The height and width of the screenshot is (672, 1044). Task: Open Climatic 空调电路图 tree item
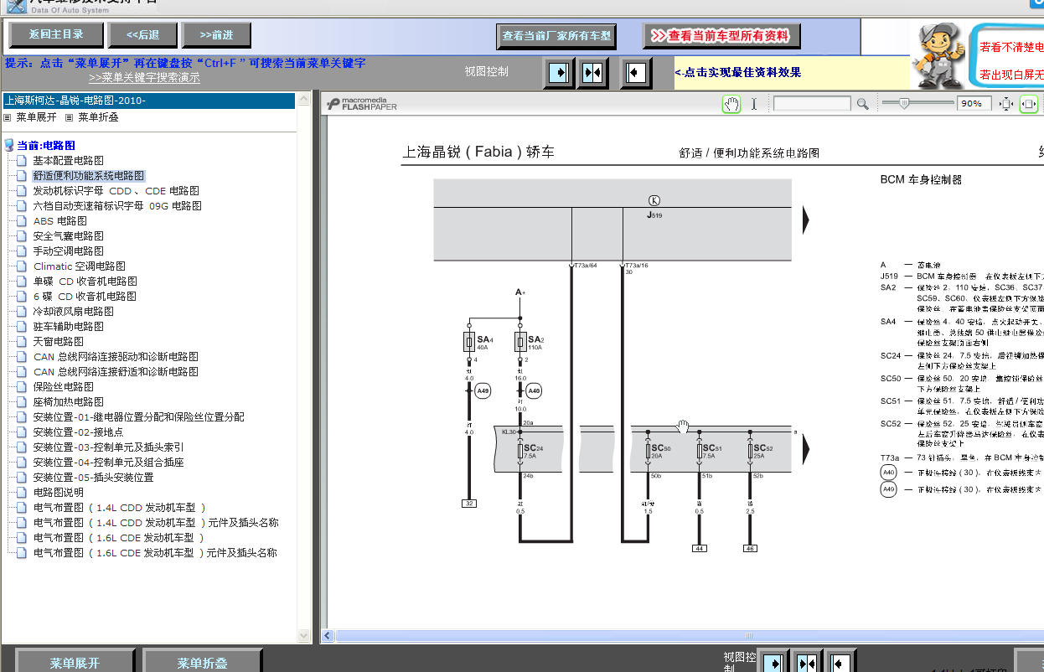coord(80,266)
